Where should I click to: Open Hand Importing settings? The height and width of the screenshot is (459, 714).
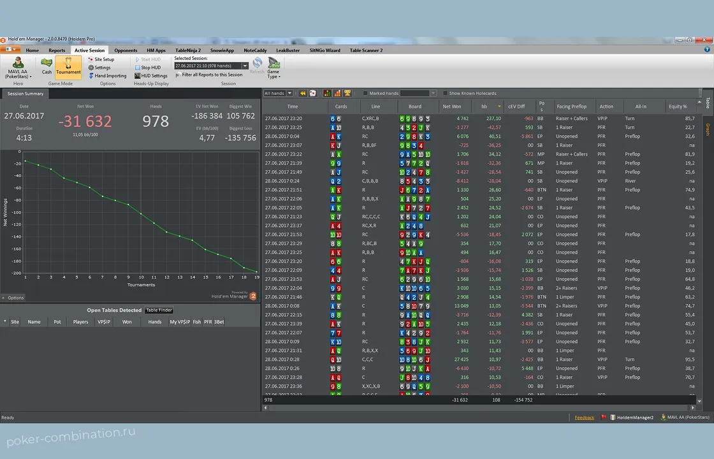click(110, 76)
